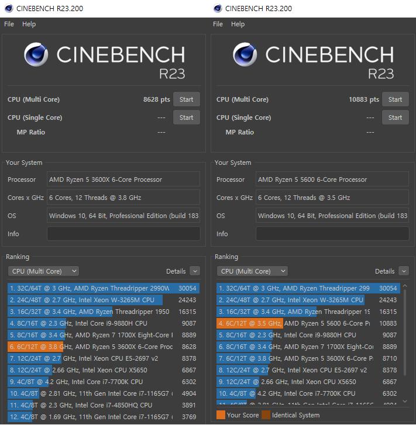The height and width of the screenshot is (425, 416).
Task: Click MP Ratio label in right window
Action: [x=240, y=132]
